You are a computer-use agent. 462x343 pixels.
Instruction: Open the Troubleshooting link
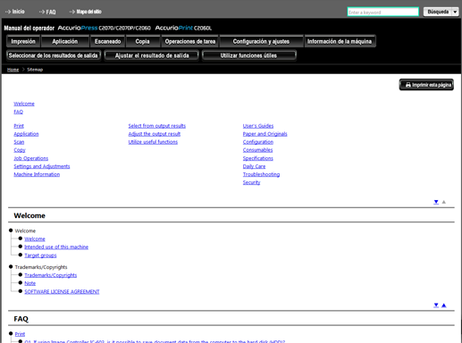(261, 174)
